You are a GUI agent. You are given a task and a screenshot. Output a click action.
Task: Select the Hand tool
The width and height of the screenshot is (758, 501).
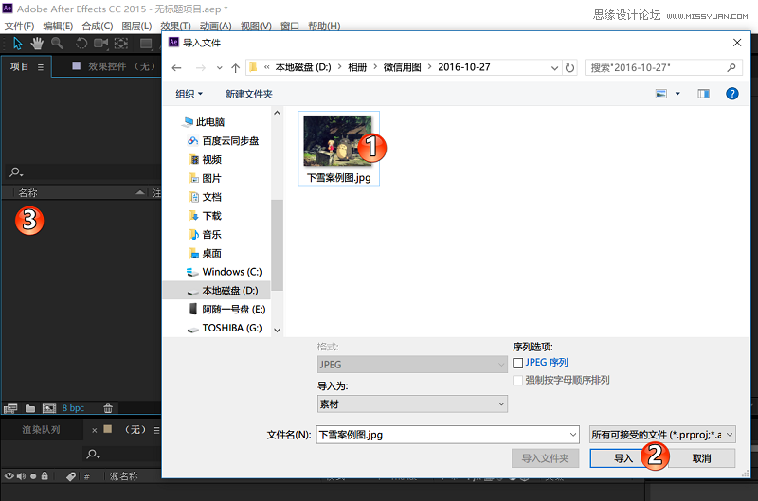(x=37, y=44)
